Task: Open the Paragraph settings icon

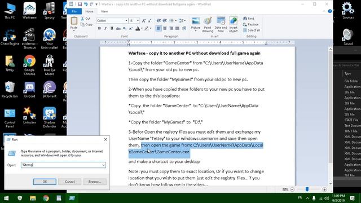Action: pyautogui.click(x=184, y=28)
